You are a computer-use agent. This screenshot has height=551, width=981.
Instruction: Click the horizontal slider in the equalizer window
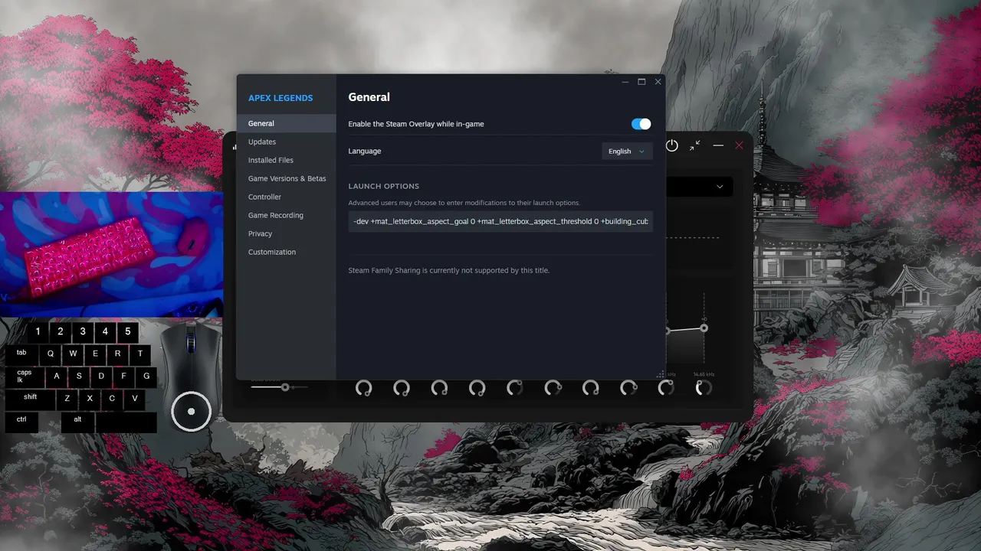pyautogui.click(x=279, y=387)
